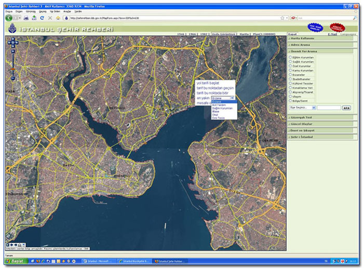This screenshot has height=270, width=364.
Task: Click the Firefox quick launch icon in taskbar
Action: point(38,261)
